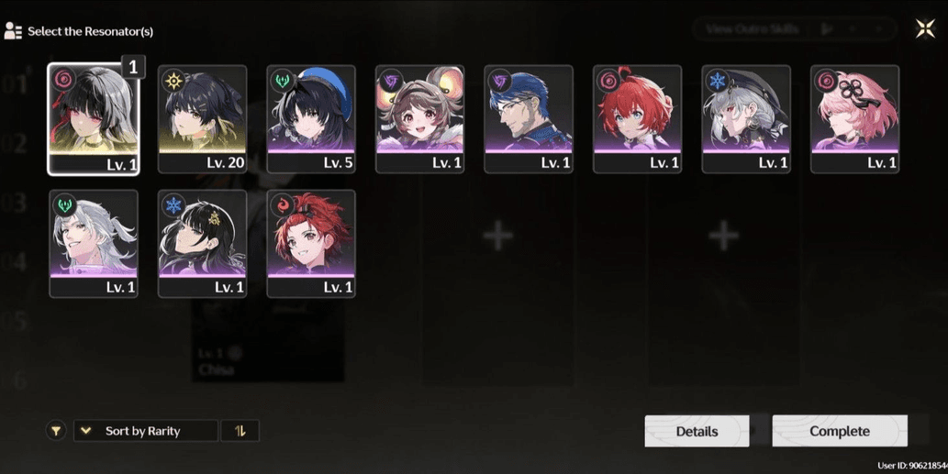Select the red ponytail fire-element resonator
Screen dimensions: 948x474
[311, 244]
